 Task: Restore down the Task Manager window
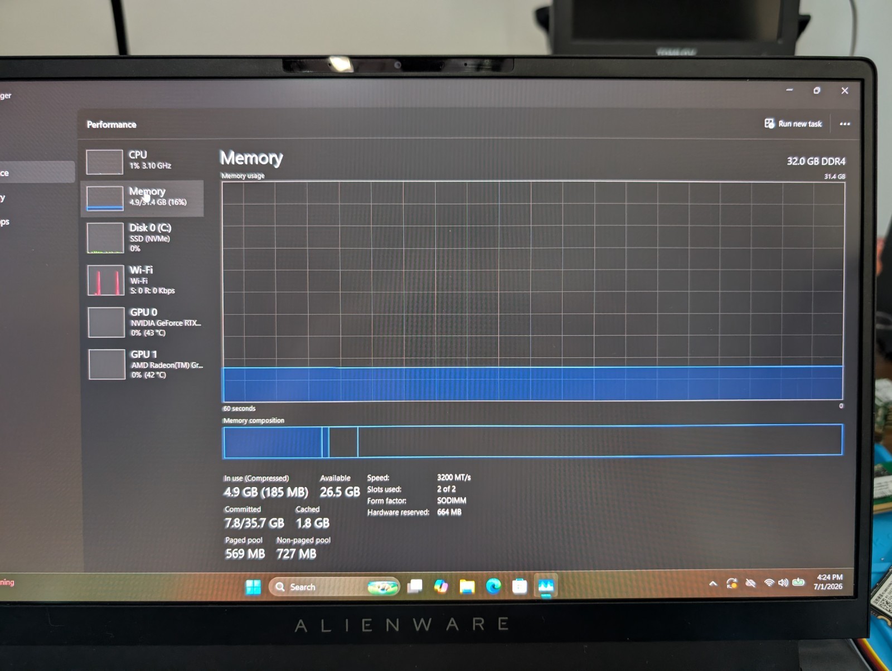(817, 90)
